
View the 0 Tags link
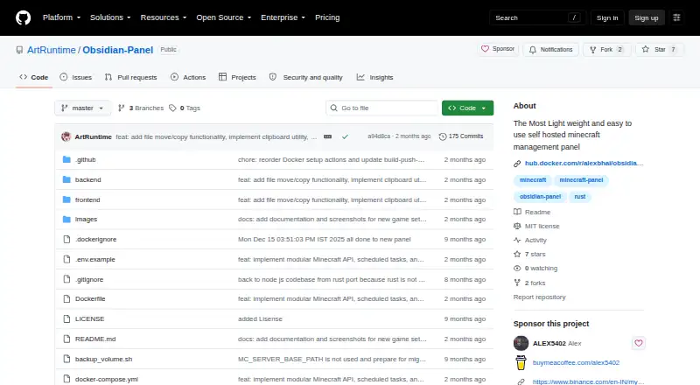185,108
